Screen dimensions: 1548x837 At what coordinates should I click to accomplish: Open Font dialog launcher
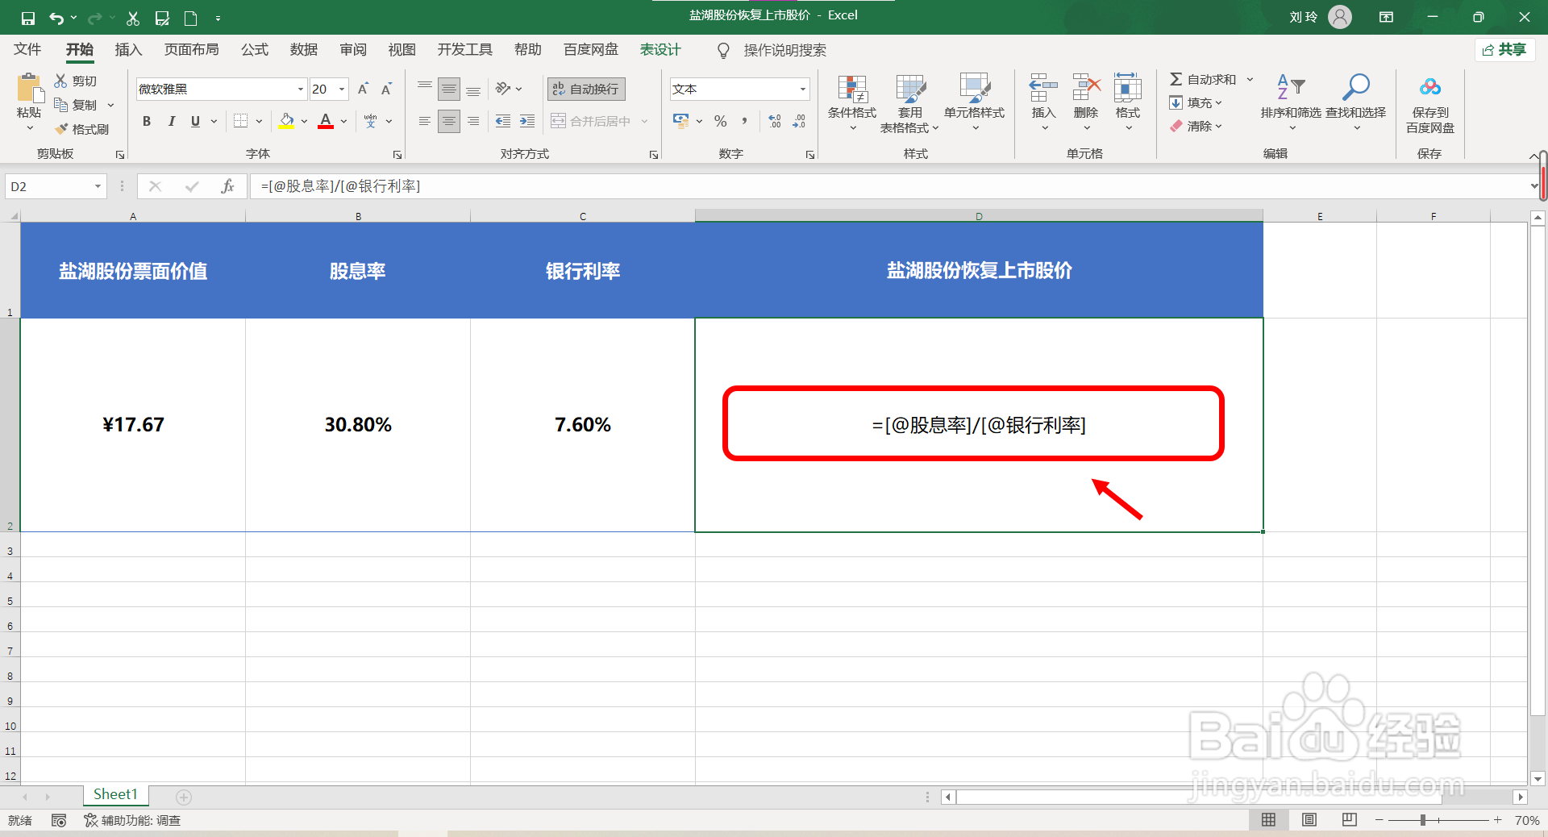[x=397, y=155]
